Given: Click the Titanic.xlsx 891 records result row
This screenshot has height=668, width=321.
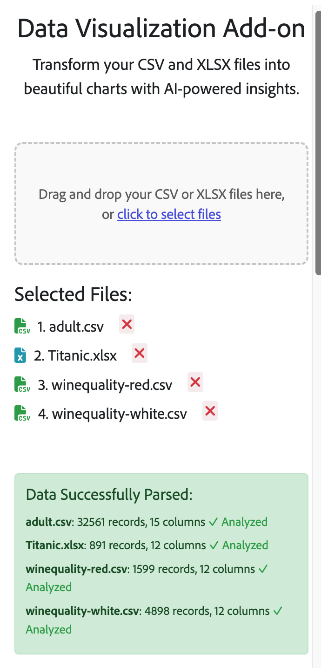Looking at the screenshot, I should 147,545.
